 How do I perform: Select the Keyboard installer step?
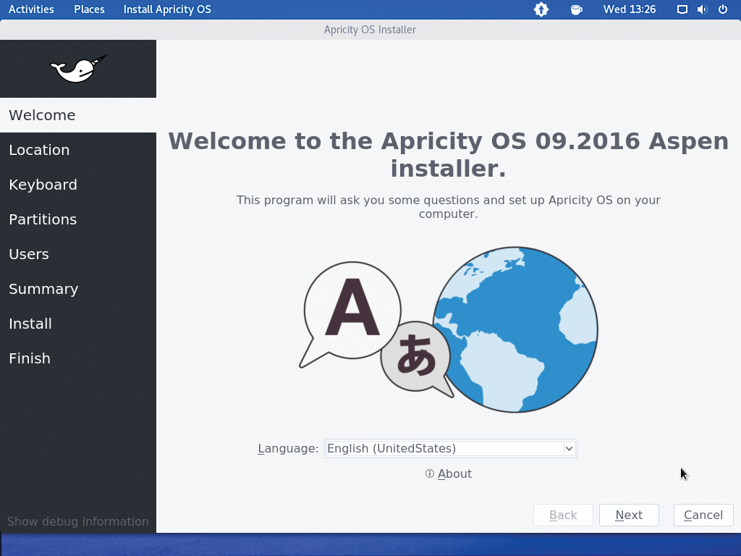point(43,185)
